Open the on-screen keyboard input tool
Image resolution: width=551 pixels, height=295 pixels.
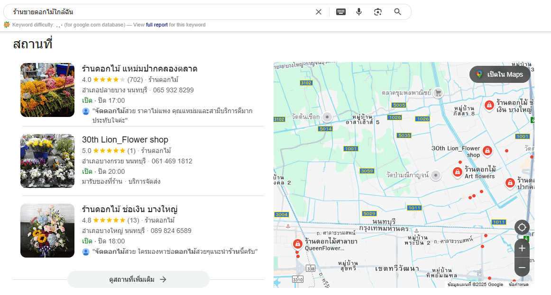coord(341,12)
